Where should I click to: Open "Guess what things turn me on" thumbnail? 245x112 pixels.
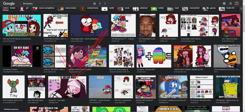(146, 87)
